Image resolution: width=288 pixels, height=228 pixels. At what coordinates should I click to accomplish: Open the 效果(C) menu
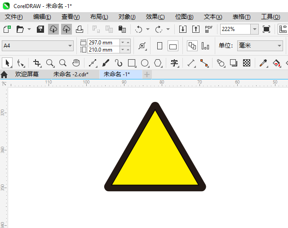tap(155, 17)
